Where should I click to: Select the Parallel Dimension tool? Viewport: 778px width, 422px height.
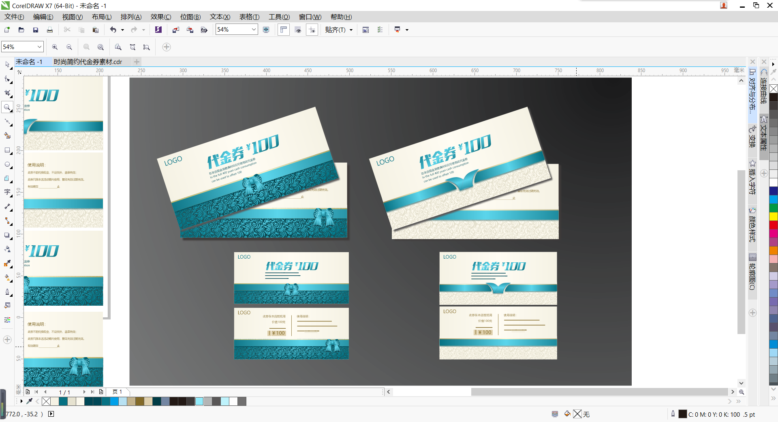7,207
